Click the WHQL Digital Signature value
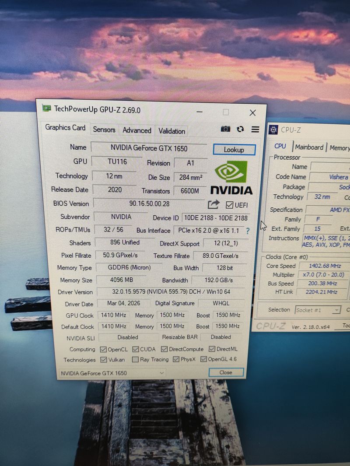The image size is (350, 466). pos(221,303)
